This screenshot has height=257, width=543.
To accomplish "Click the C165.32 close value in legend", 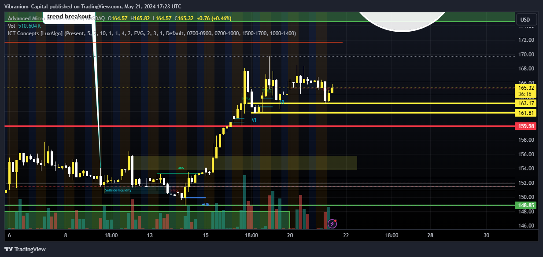I will (185, 18).
